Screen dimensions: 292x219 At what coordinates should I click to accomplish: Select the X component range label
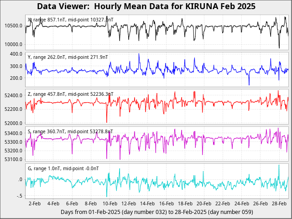pos(70,20)
